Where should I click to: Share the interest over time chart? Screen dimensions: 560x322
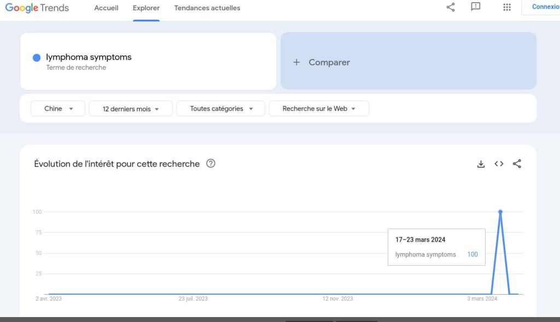(x=517, y=164)
